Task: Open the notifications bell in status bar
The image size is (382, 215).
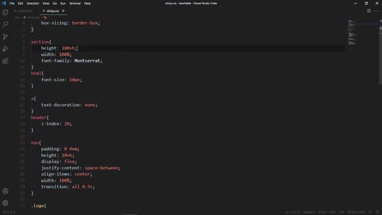Action: coord(377,212)
